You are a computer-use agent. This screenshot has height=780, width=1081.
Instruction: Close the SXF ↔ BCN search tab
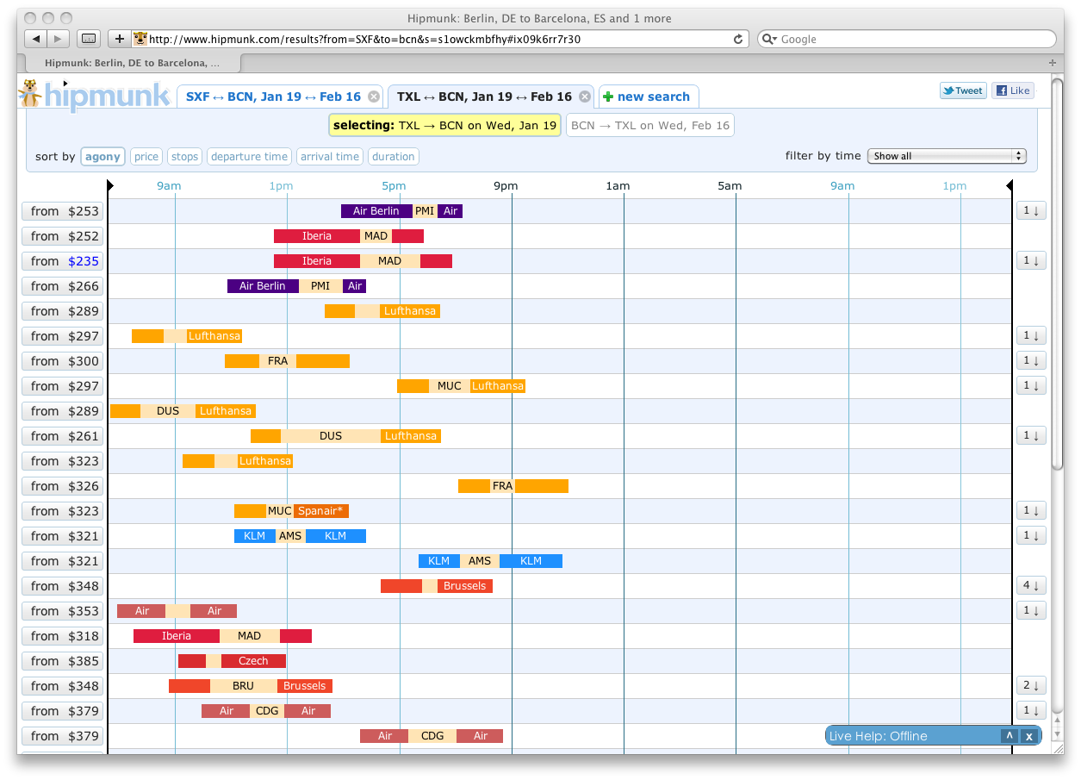tap(373, 97)
